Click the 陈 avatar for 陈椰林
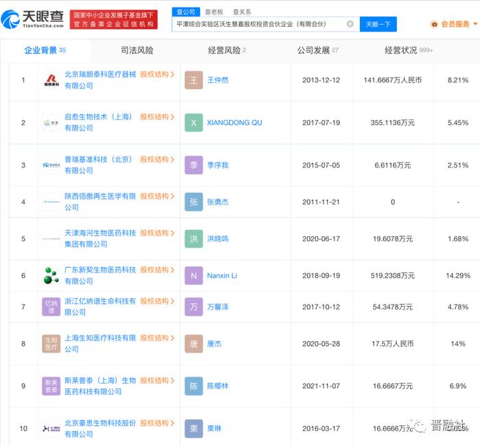This screenshot has height=446, width=480. [x=194, y=386]
